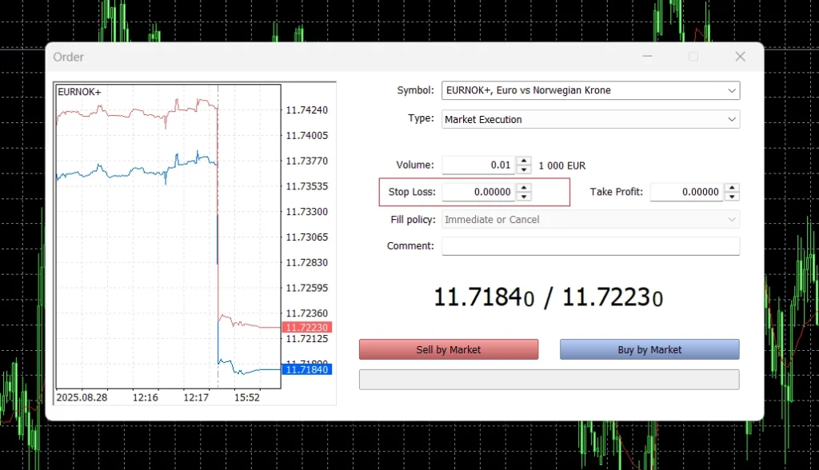Click the EURNOK+ tick chart area
Viewport: 819px width, 470px height.
[168, 240]
